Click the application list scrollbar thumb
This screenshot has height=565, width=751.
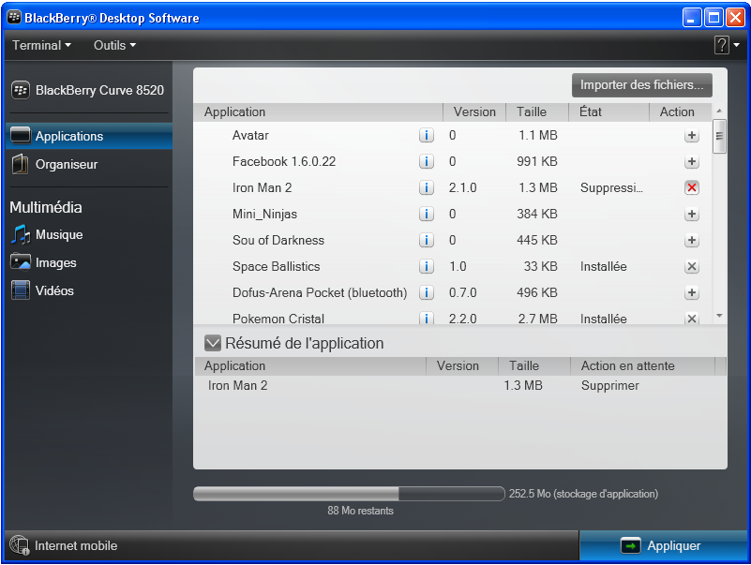coord(719,136)
